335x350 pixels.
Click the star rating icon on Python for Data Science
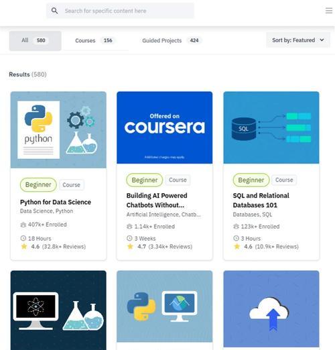24,247
